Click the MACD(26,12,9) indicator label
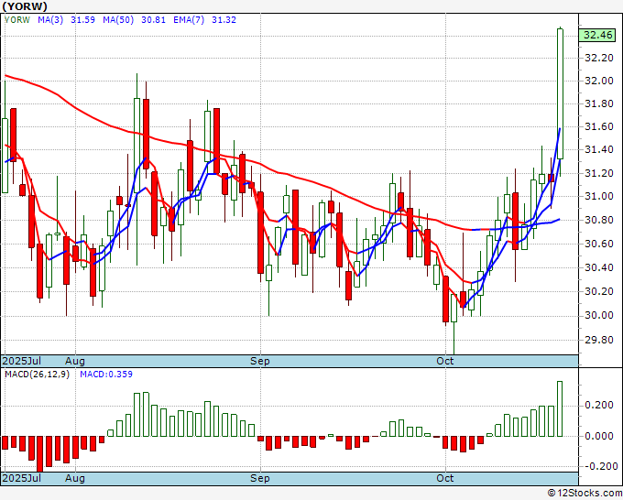The image size is (623, 500). click(x=37, y=375)
